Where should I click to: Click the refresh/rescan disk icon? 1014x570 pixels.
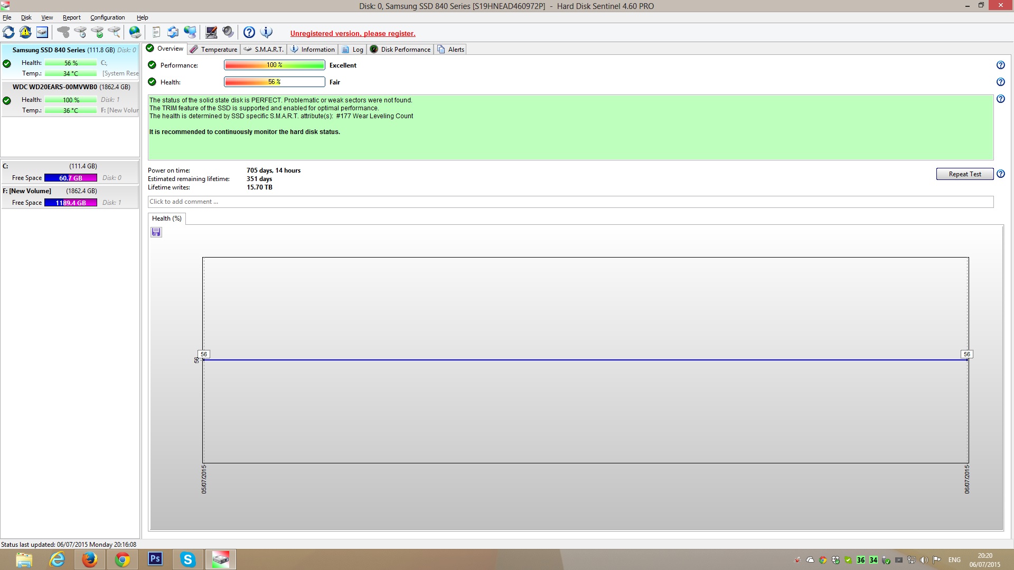pyautogui.click(x=8, y=32)
